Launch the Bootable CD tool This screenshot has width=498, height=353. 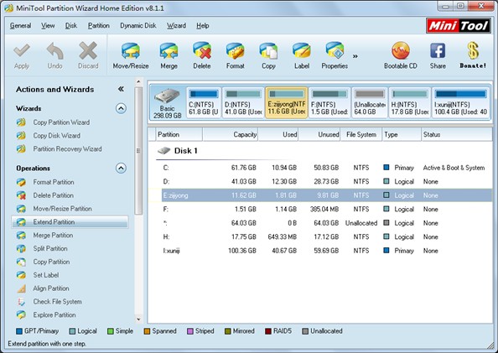[x=400, y=51]
